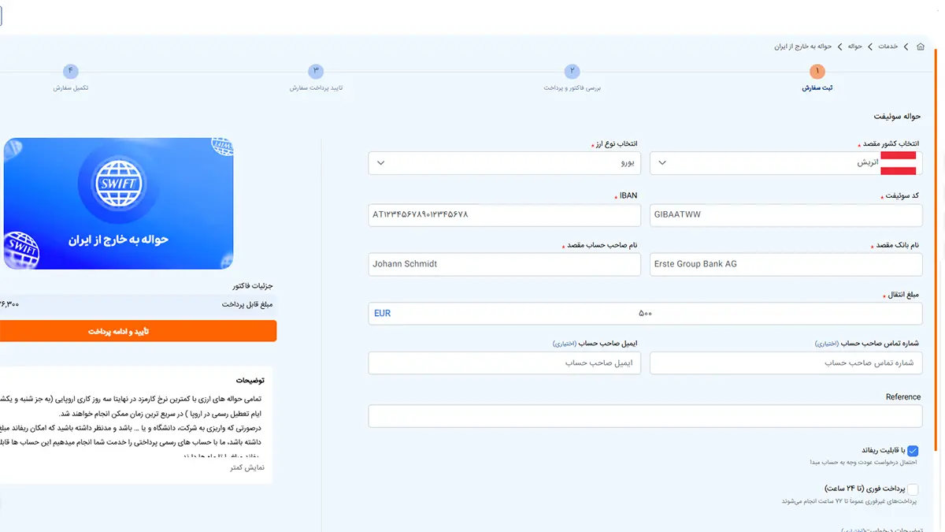This screenshot has width=945, height=532.
Task: Click the home icon in the breadcrumb
Action: (920, 47)
